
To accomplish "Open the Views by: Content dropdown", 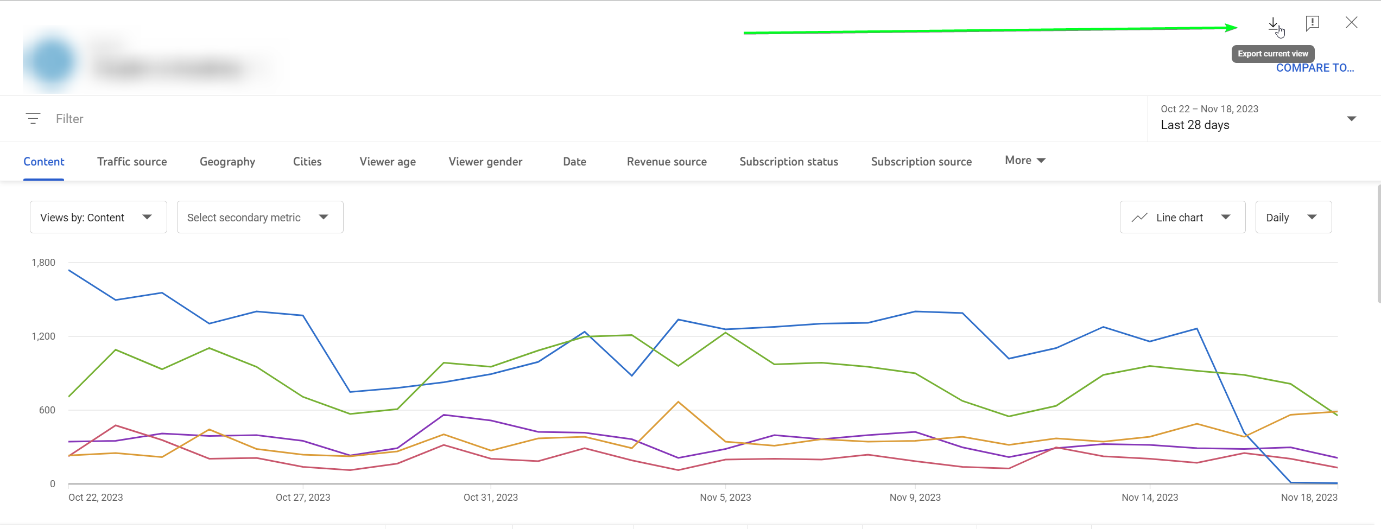I will tap(98, 217).
